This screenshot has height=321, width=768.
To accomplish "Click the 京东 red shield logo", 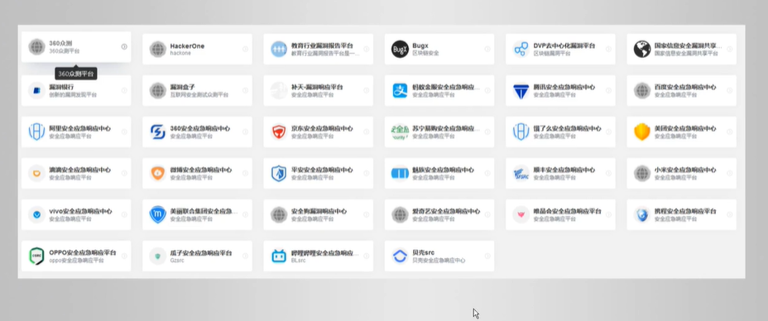I will (279, 132).
